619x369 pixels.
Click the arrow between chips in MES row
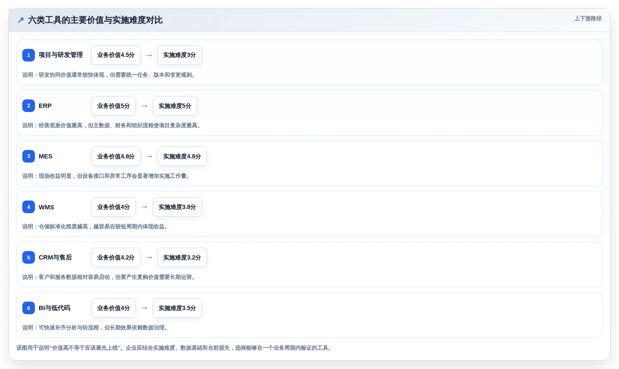[149, 156]
